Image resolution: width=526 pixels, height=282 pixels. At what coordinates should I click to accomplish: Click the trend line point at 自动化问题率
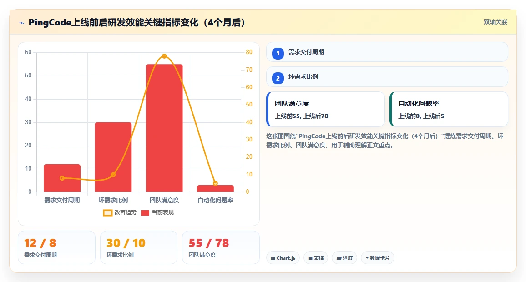pos(215,183)
